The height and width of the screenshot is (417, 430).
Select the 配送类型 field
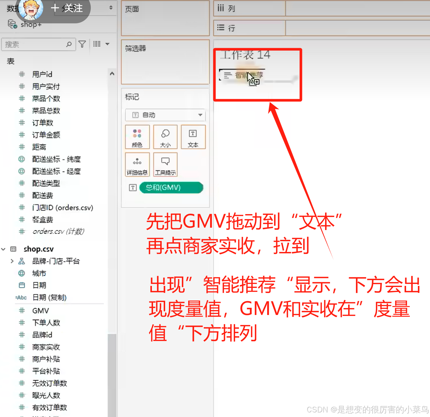click(46, 183)
